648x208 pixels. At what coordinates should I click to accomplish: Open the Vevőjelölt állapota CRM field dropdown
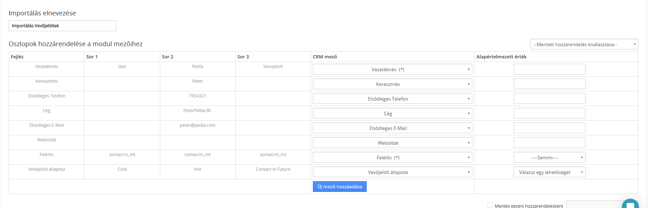[392, 172]
